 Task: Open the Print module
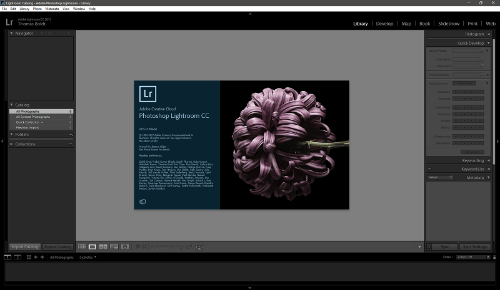tap(472, 24)
